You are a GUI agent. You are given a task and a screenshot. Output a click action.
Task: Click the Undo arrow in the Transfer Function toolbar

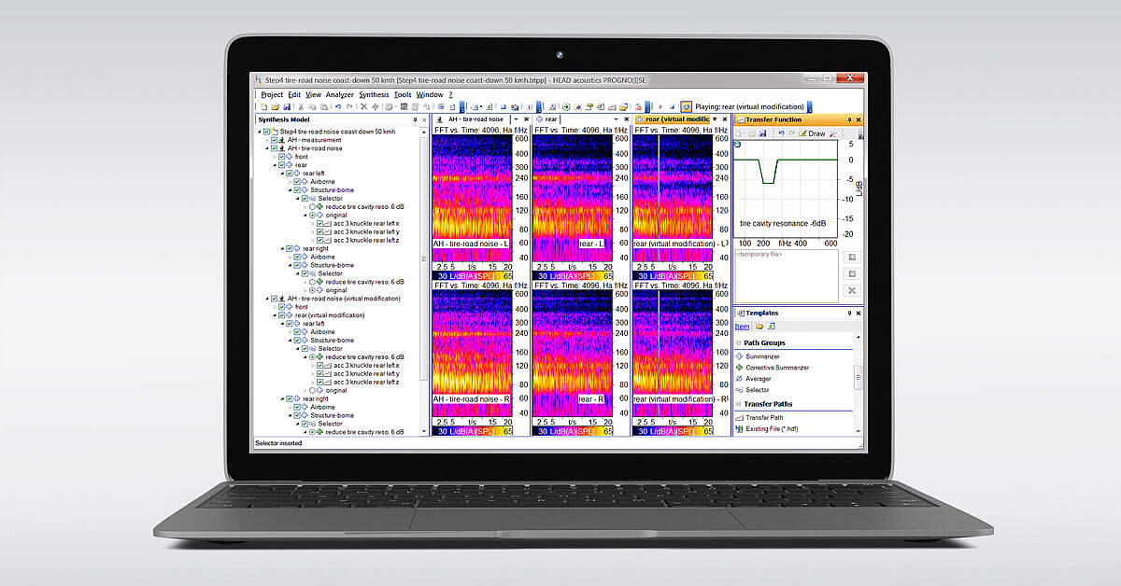[x=781, y=133]
